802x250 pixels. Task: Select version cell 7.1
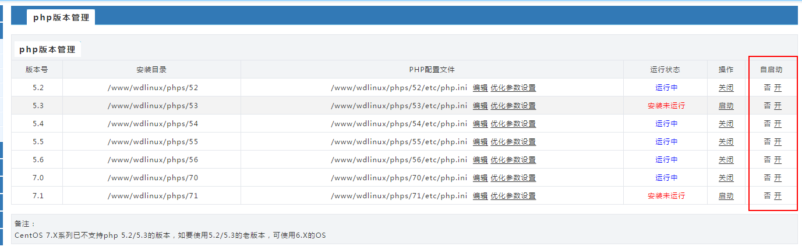coord(38,196)
